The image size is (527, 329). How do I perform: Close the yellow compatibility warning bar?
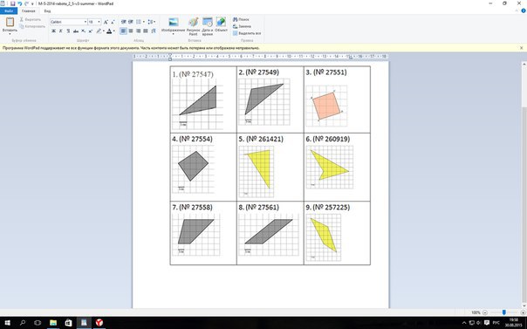(521, 48)
